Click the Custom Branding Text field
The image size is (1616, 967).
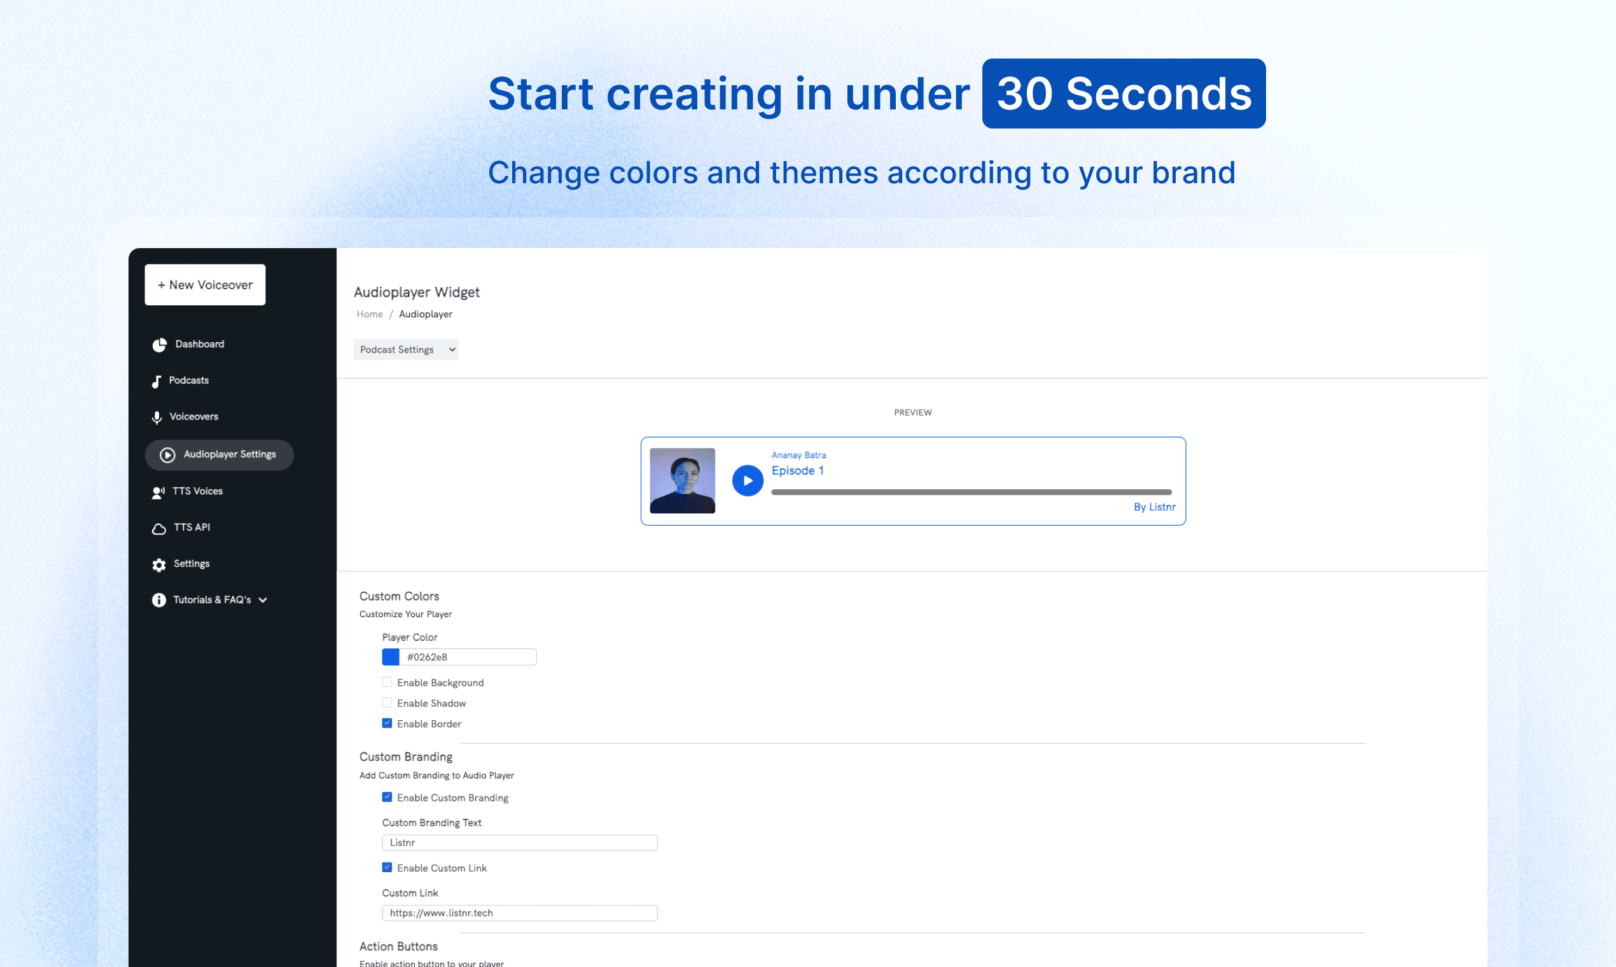(x=519, y=842)
